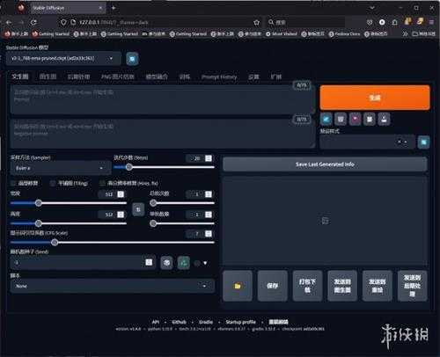Image resolution: width=440 pixels, height=357 pixels.
Task: Open the Sampler dropdown showing Euler a
Action: (61, 168)
